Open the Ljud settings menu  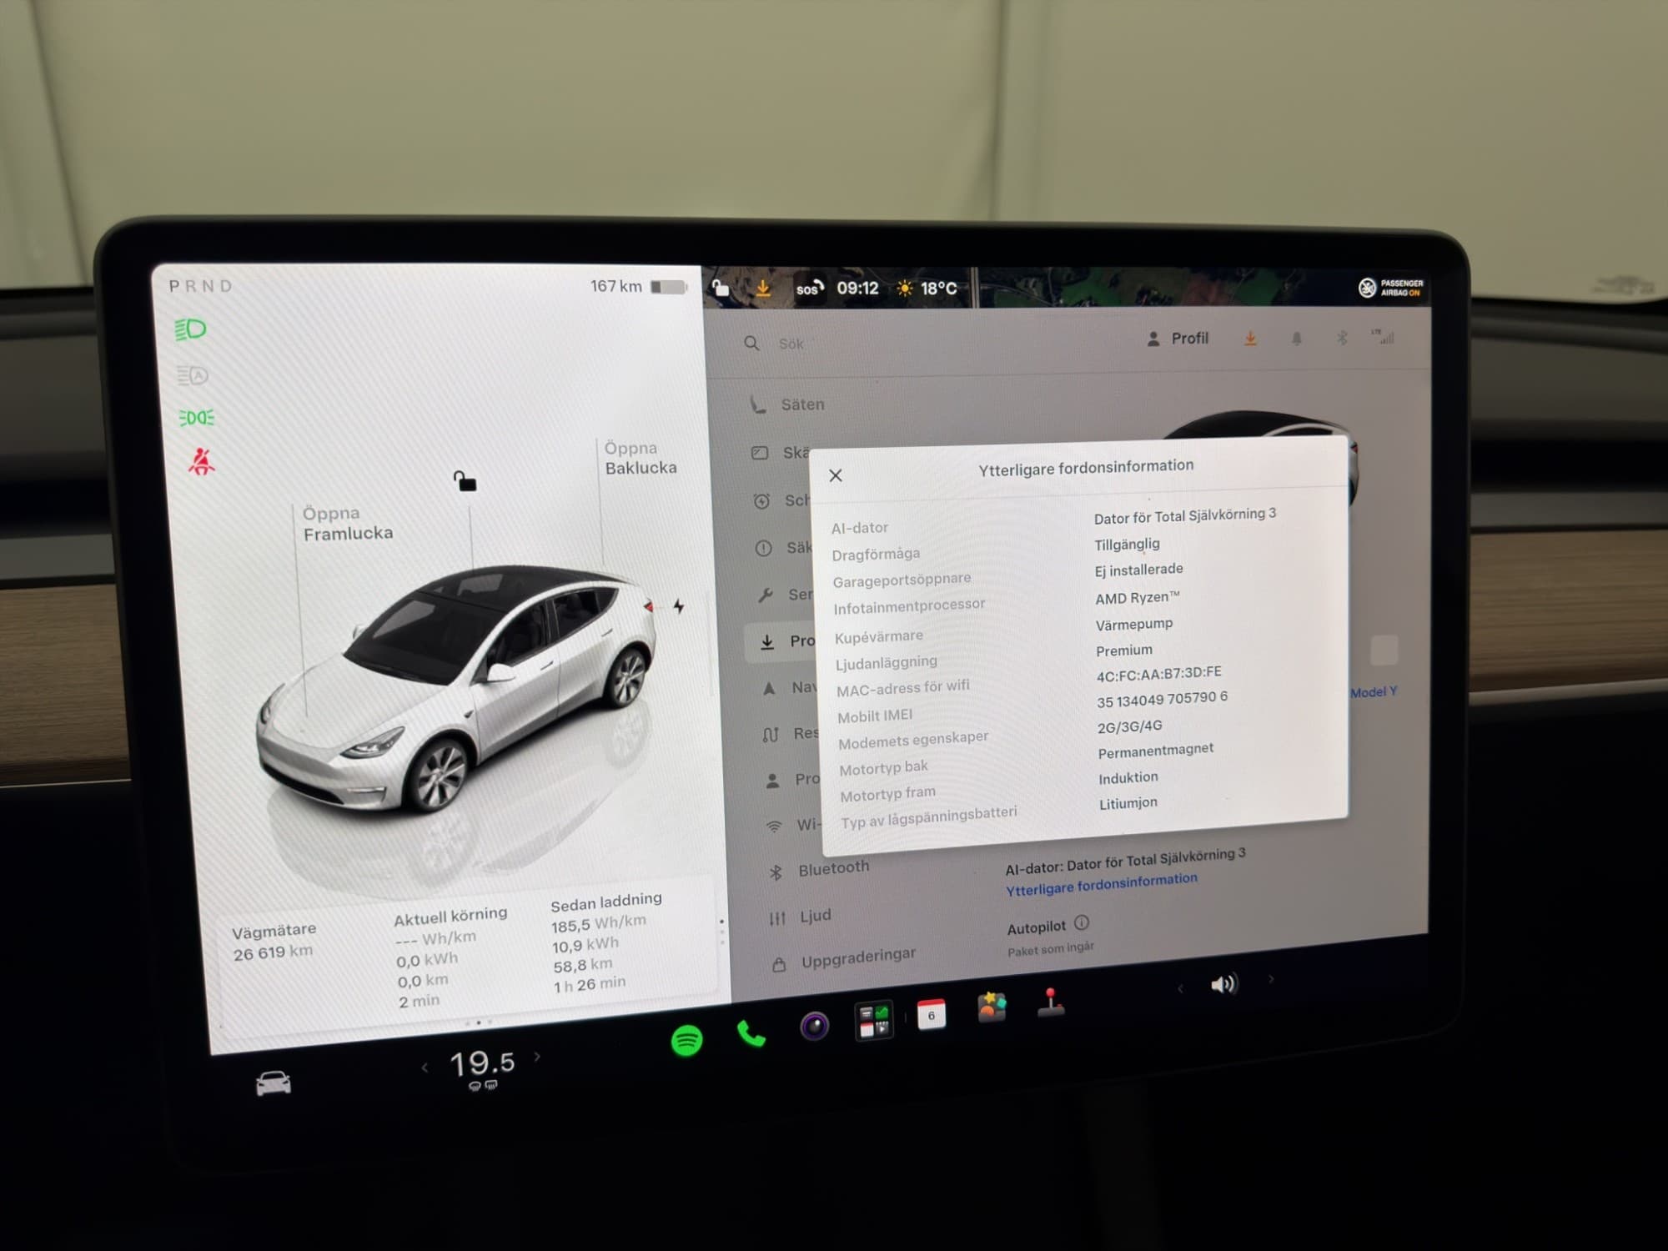[x=801, y=917]
